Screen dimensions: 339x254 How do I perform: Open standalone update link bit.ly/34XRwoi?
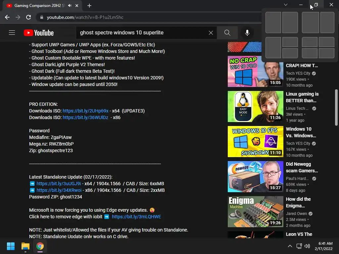(x=59, y=190)
